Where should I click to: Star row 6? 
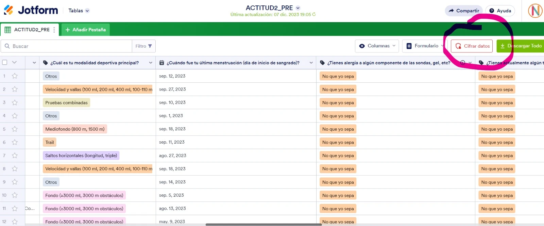[x=15, y=142]
